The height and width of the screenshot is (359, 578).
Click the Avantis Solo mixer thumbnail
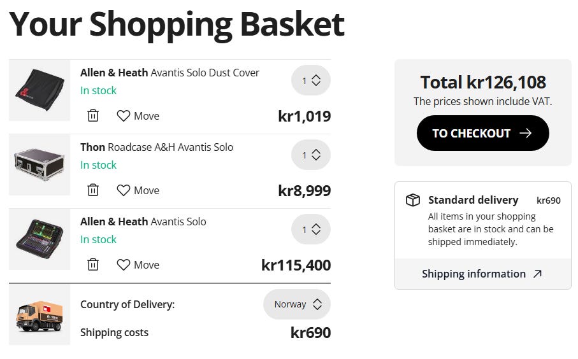[40, 239]
